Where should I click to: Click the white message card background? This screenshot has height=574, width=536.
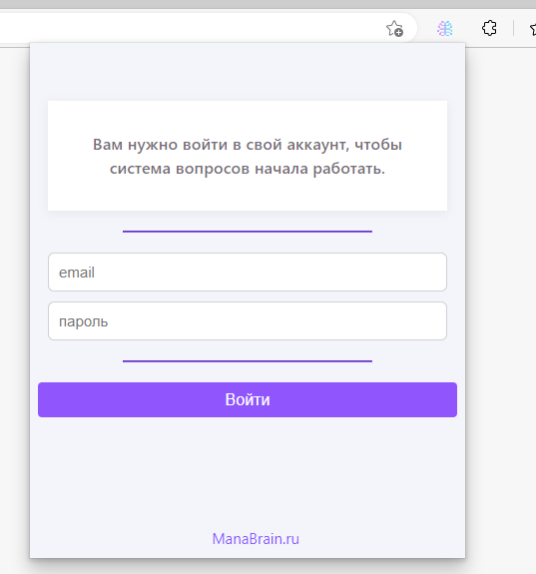click(248, 117)
